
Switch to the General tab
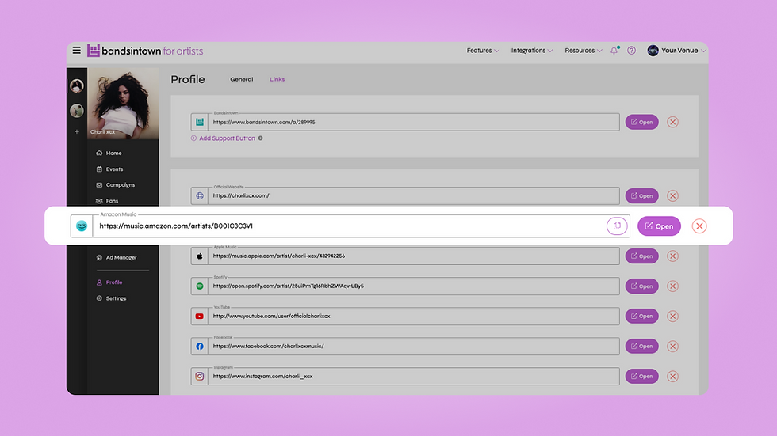(x=241, y=79)
